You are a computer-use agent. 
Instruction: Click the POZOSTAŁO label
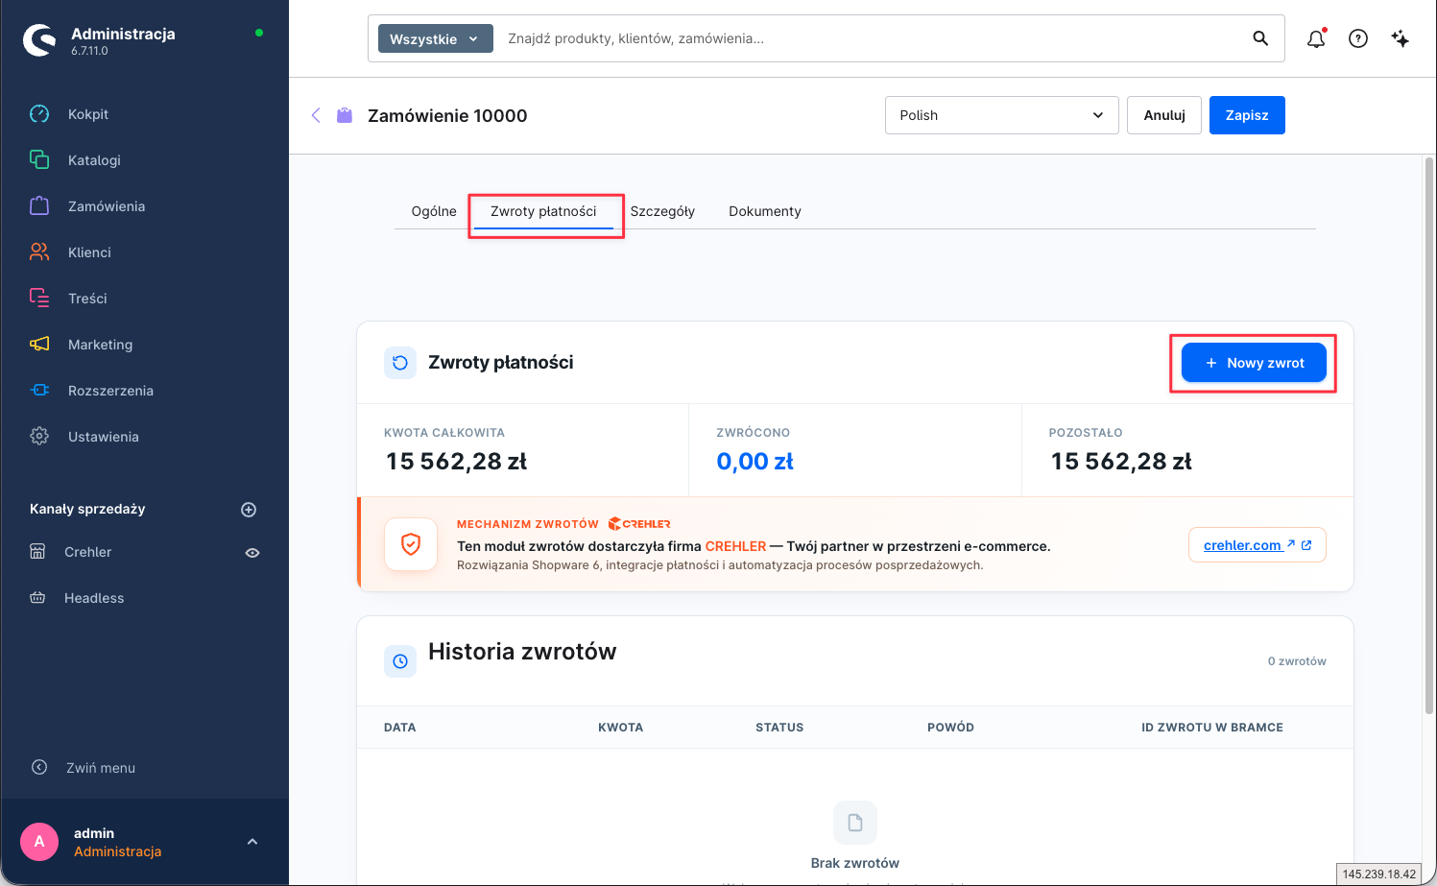coord(1086,433)
